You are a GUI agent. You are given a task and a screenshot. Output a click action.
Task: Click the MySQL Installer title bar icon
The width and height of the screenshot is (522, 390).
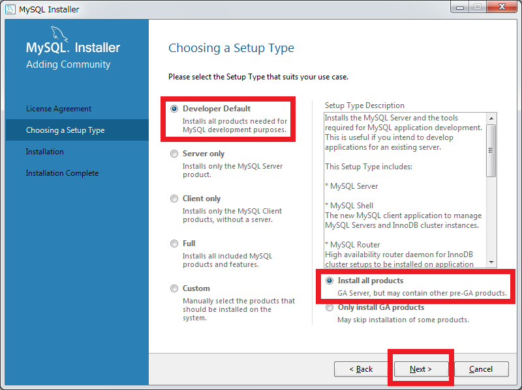[10, 9]
